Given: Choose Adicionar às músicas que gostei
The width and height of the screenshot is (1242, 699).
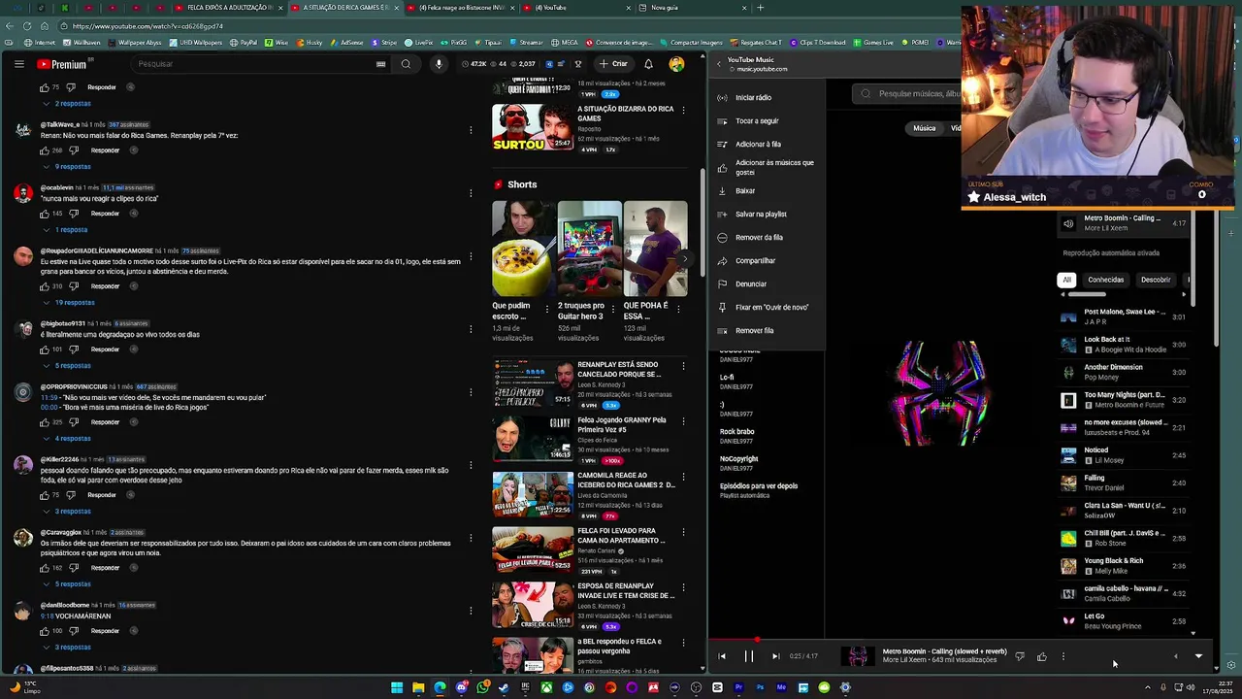Looking at the screenshot, I should [x=766, y=168].
